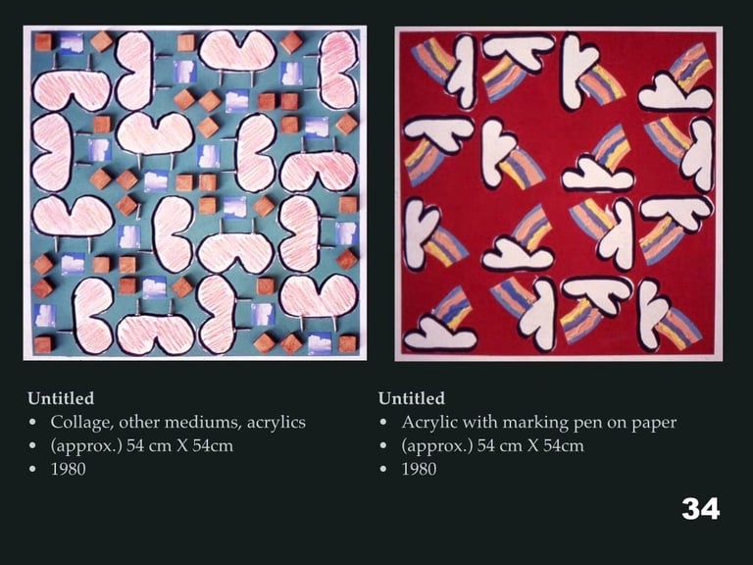The height and width of the screenshot is (565, 753).
Task: Click the right "1980" date line
Action: [420, 469]
